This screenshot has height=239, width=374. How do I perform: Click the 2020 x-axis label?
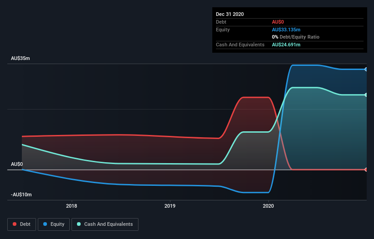[x=268, y=206]
